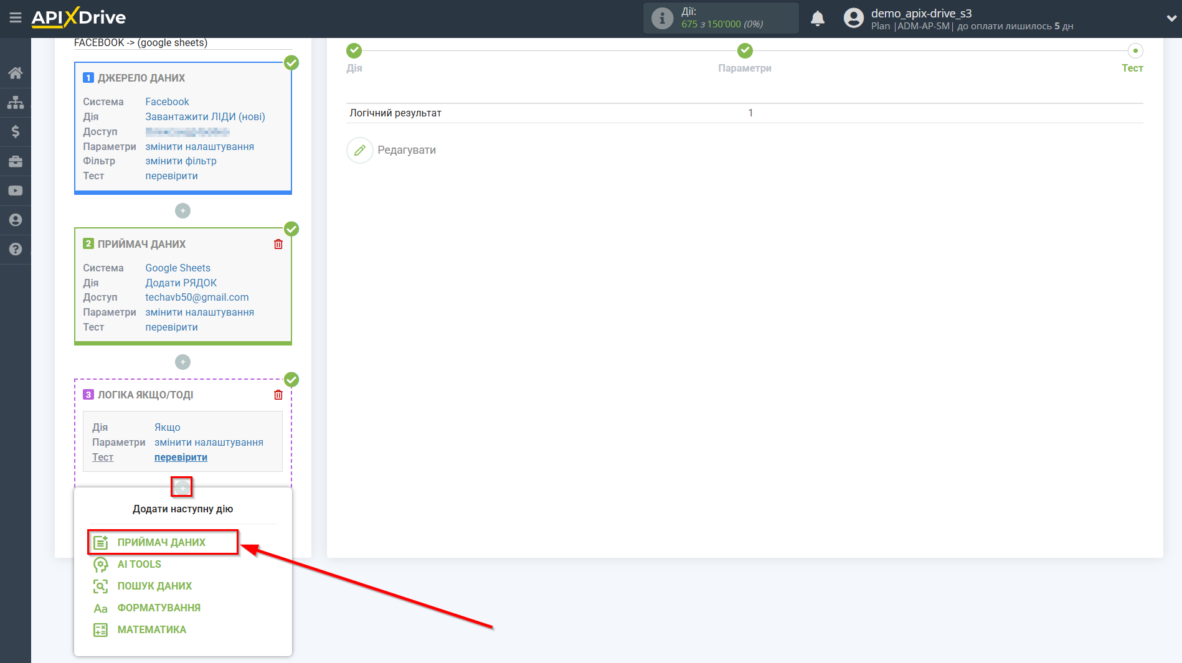Click the demo_apix-drive_s3 account name
1182x663 pixels.
click(921, 13)
